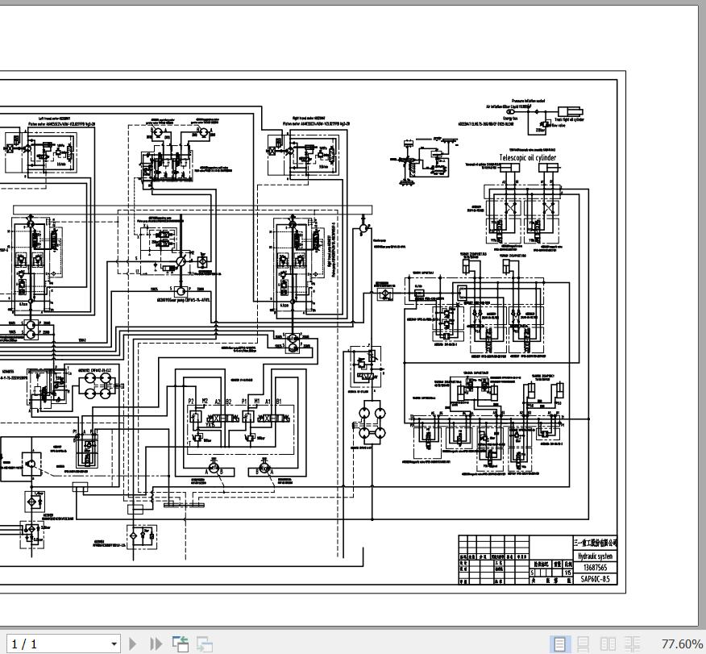Jump to the last page
Screen dimensions: 706x654
[x=156, y=644]
